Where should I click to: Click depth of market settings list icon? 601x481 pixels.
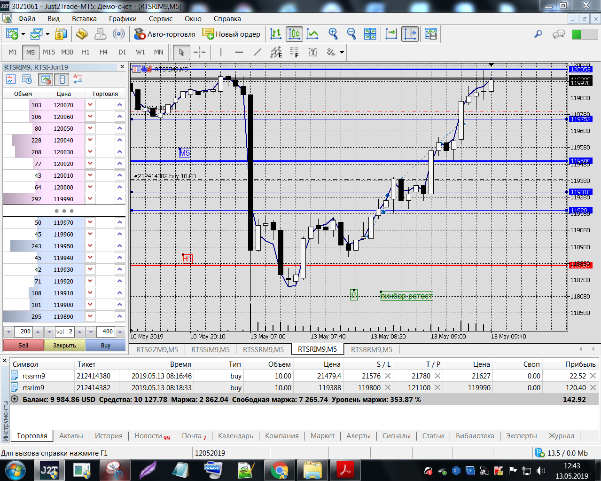coord(78,79)
